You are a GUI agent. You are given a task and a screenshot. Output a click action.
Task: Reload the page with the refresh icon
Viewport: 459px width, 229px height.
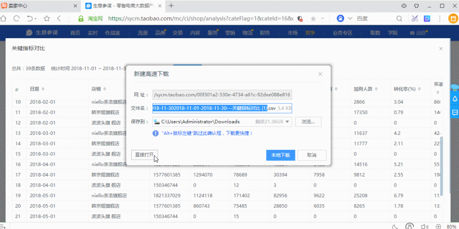click(x=16, y=18)
